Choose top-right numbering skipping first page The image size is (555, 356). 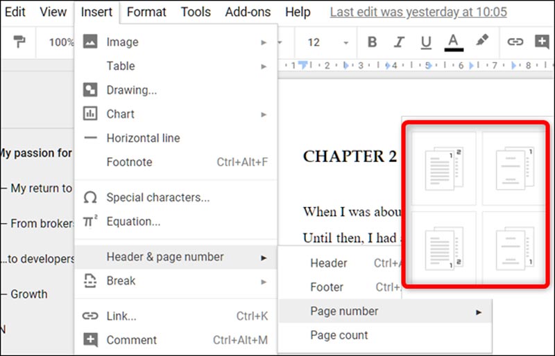514,168
